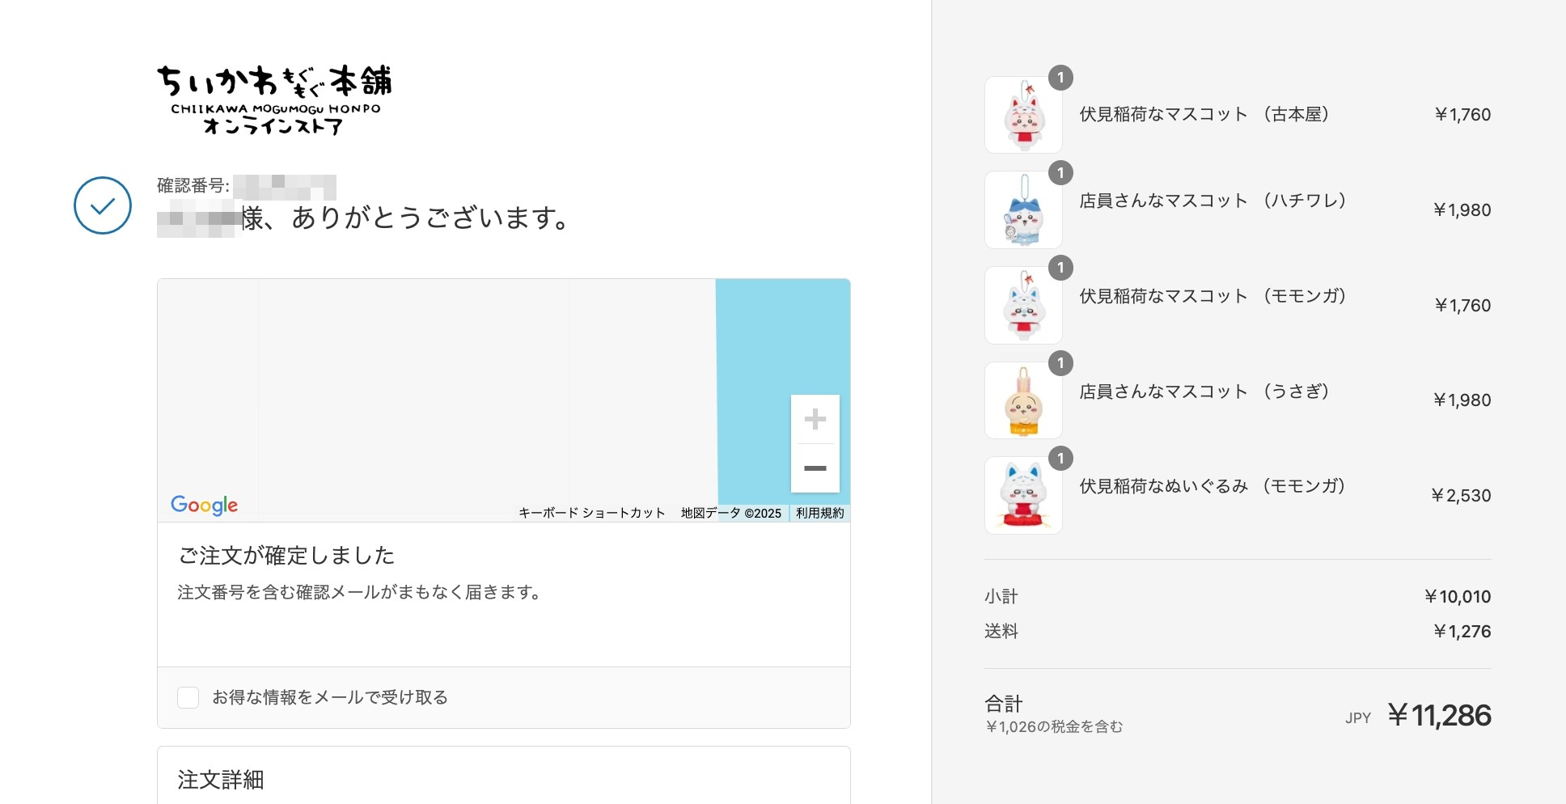Select thumbnail of 伏見稲荷なマスコット（古本屋）
Viewport: 1566px width, 804px height.
(1023, 115)
